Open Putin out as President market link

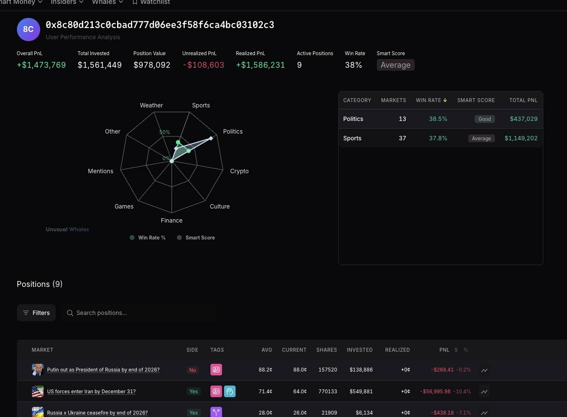click(x=103, y=370)
